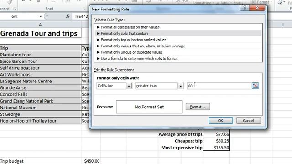Screen dimensions: 292x164
Task: Click the 'Art Workshops' cell
Action: point(40,75)
